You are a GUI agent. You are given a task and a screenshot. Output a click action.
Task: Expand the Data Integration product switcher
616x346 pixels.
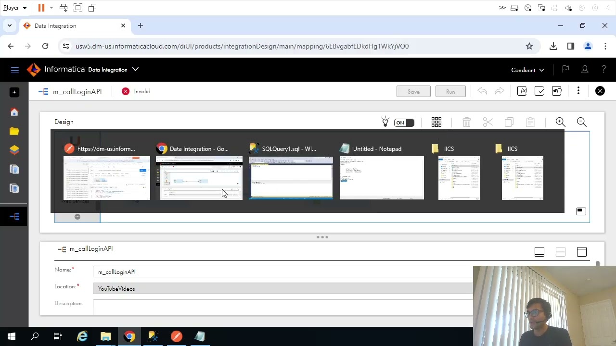(136, 70)
